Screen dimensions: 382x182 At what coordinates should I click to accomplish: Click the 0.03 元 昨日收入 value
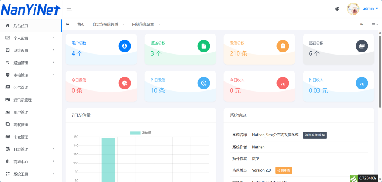pyautogui.click(x=318, y=90)
